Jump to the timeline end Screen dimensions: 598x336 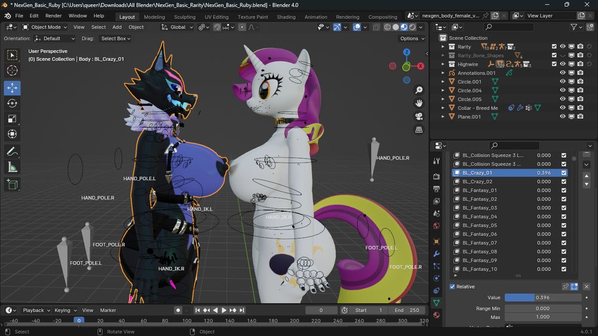[x=242, y=310]
